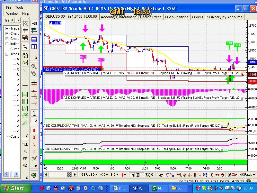
Task: Open the Window menu
Action: click(12, 14)
